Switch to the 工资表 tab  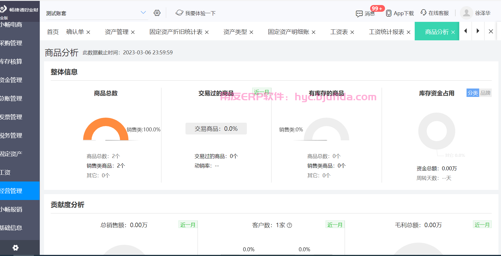pyautogui.click(x=339, y=32)
